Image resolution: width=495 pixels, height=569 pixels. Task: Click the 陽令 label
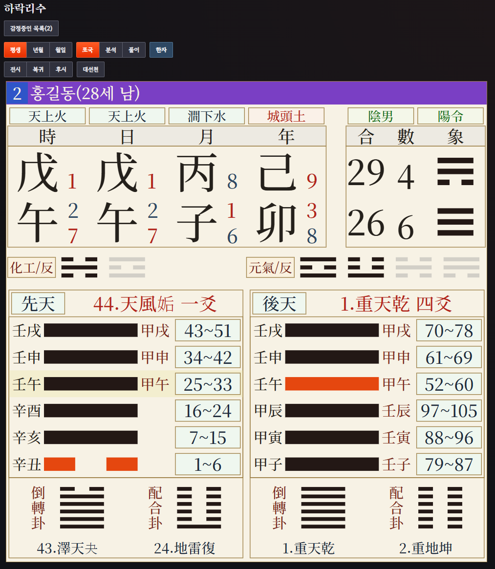[451, 116]
